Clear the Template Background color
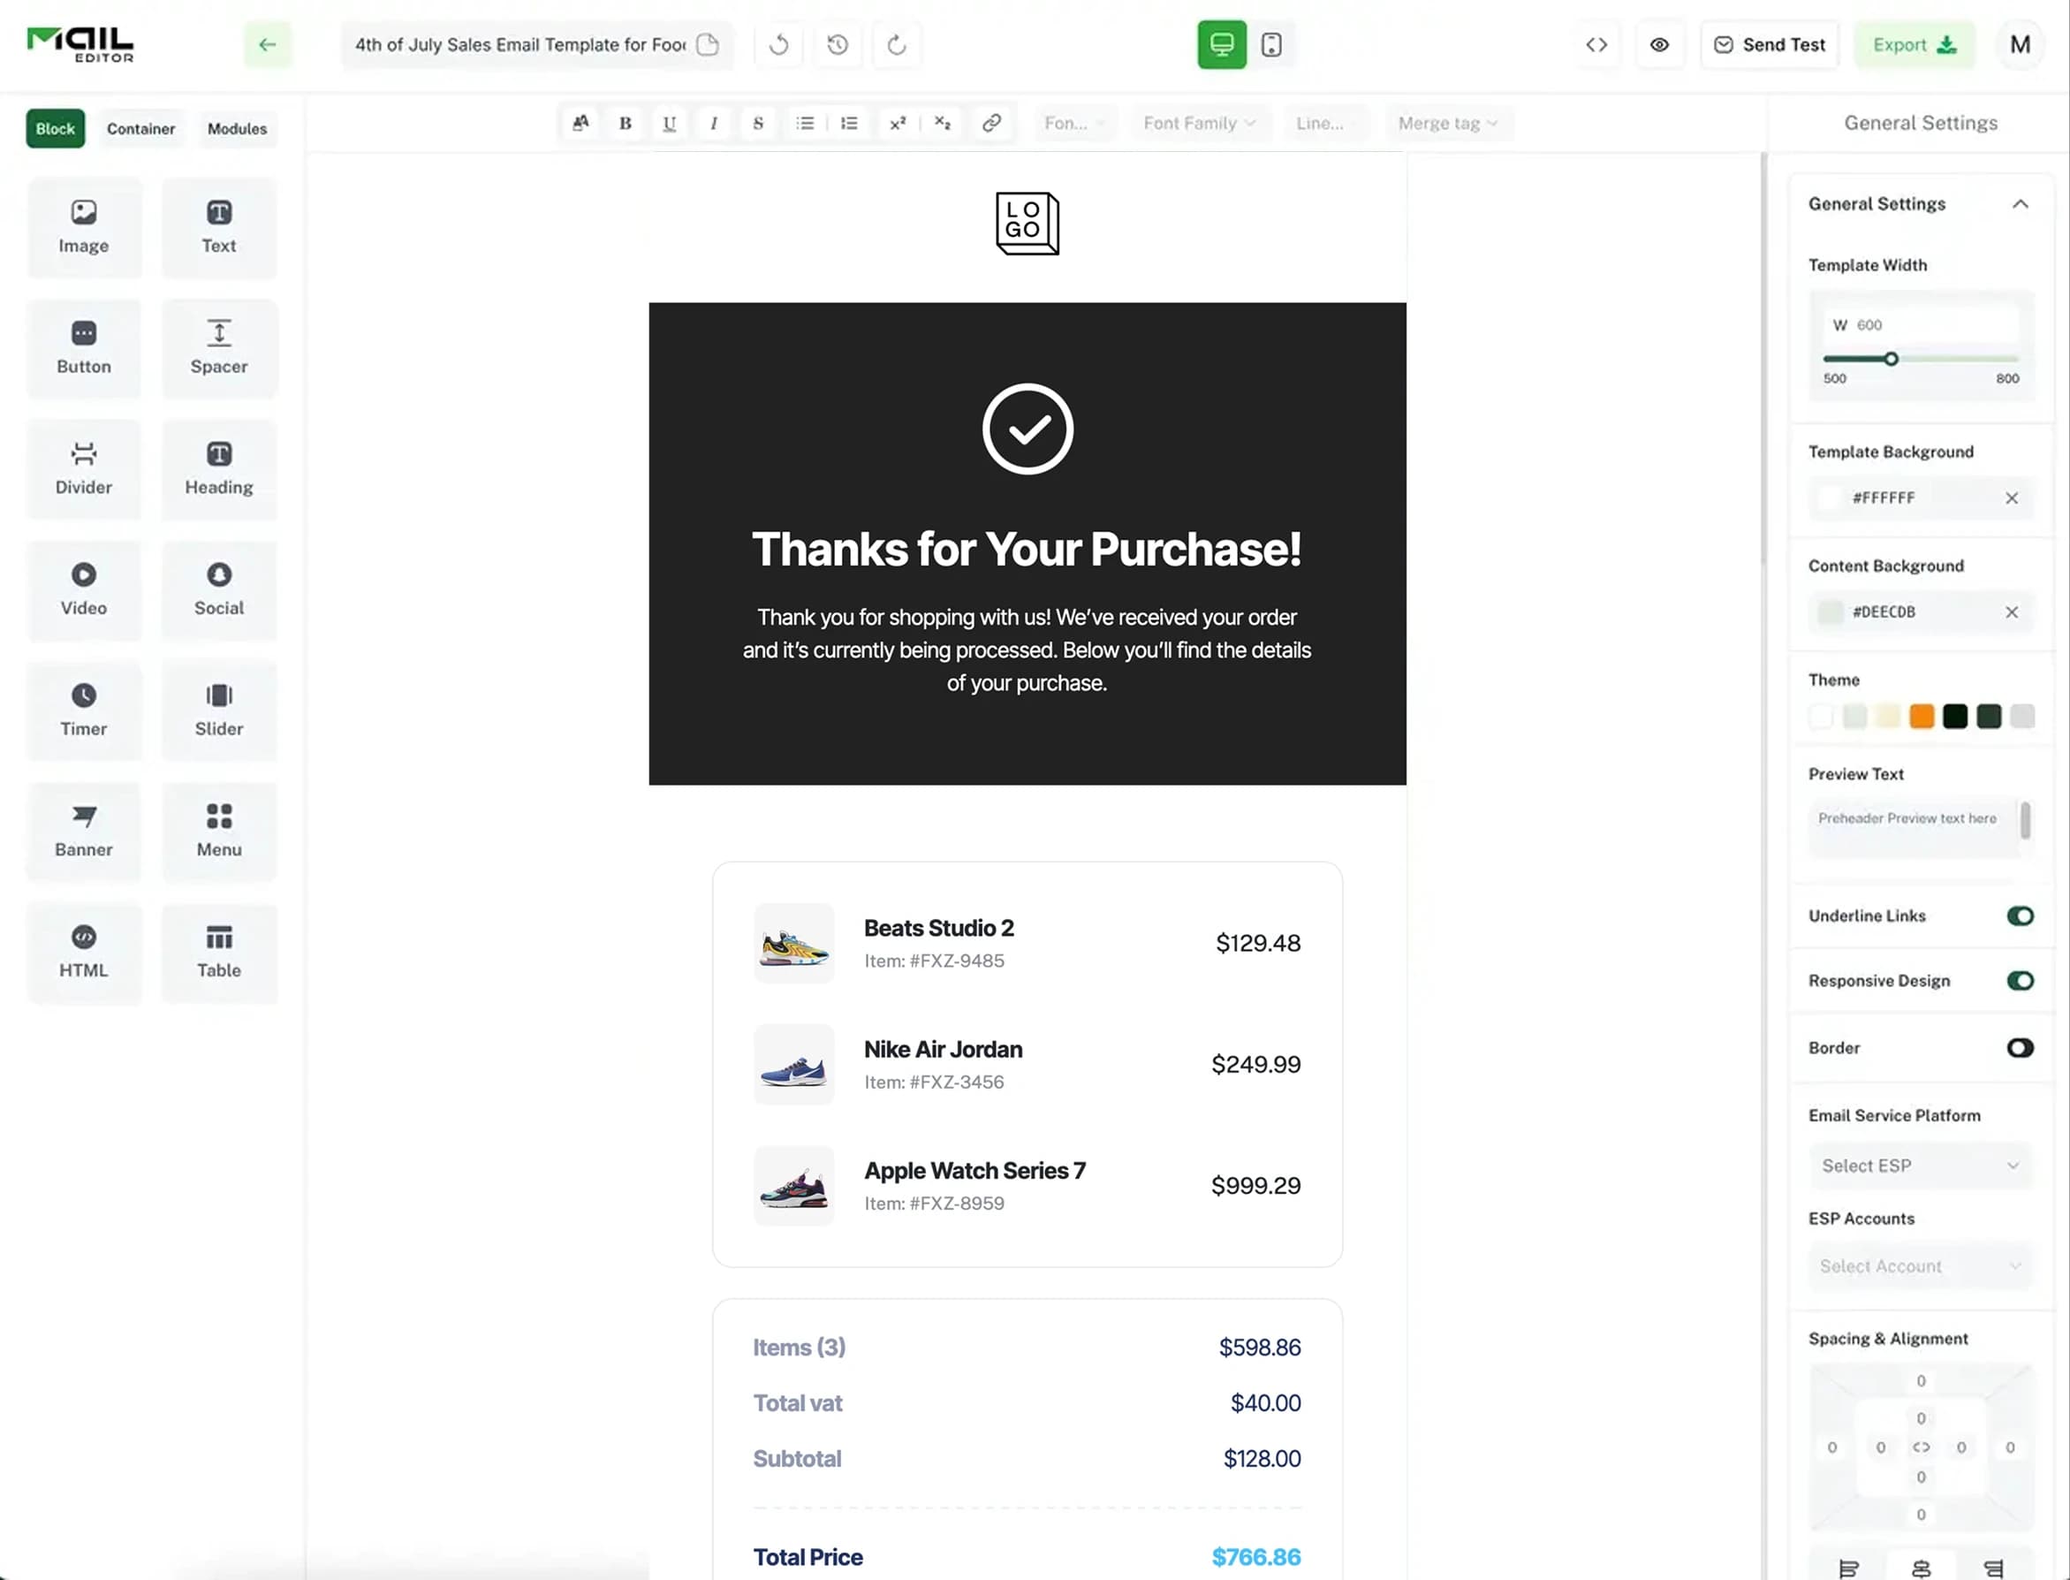 [2011, 498]
